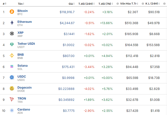This screenshot has height=115, width=167.
Task: Click Solana price $175.431
Action: pyautogui.click(x=68, y=67)
